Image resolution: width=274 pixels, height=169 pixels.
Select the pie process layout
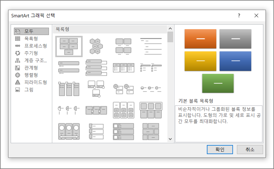(69, 110)
